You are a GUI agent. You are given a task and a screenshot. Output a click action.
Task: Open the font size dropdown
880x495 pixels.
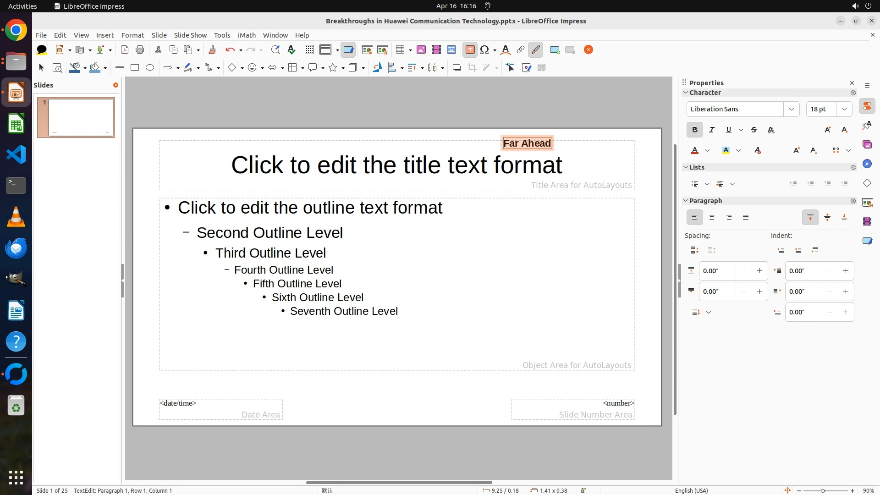click(844, 109)
